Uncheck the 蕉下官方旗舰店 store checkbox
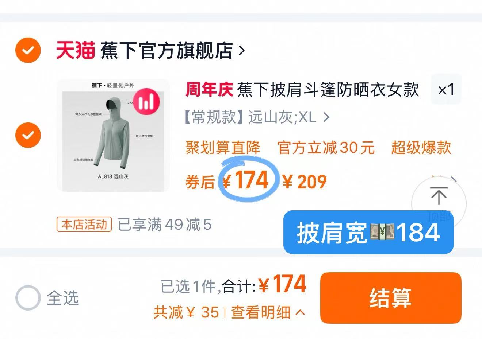 (x=28, y=50)
